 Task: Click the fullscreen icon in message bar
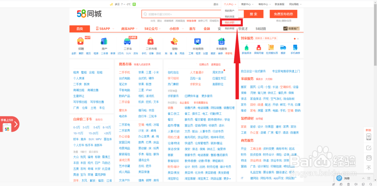click(x=369, y=178)
